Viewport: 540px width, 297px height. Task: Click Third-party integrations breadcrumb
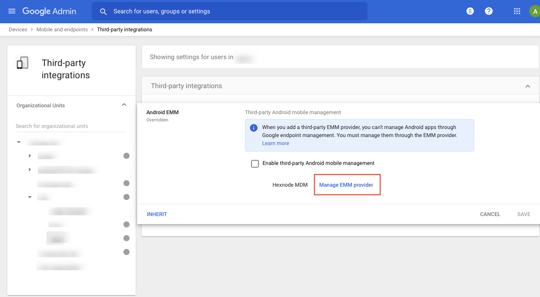(125, 29)
